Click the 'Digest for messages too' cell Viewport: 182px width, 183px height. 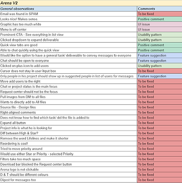pyautogui.click(x=68, y=180)
